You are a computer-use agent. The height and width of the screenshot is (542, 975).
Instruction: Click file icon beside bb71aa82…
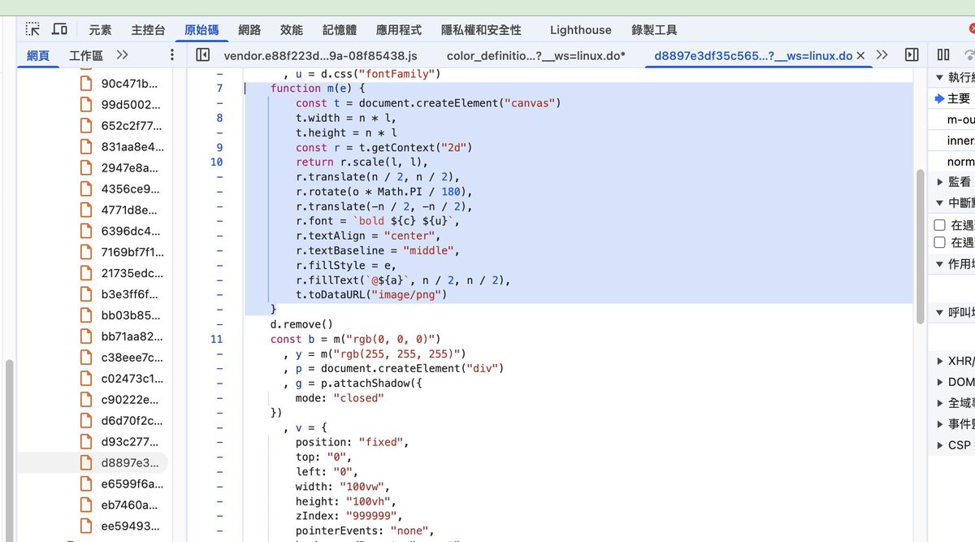tap(86, 336)
